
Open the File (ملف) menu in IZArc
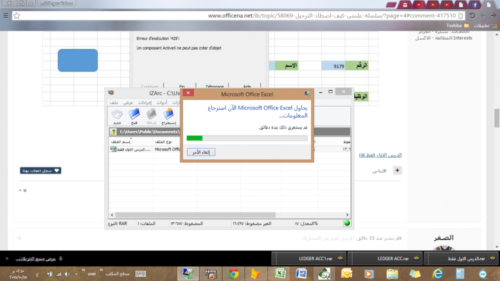pyautogui.click(x=114, y=102)
